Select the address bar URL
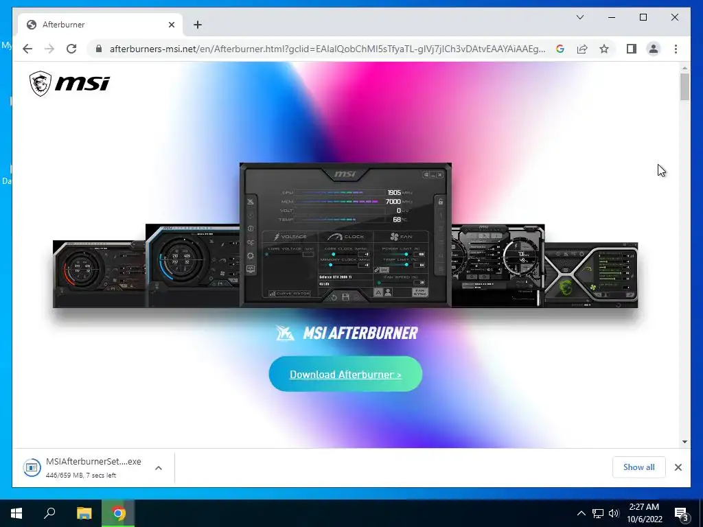 tap(327, 49)
